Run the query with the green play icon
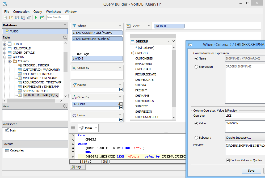The height and width of the screenshot is (178, 265). 36,17
